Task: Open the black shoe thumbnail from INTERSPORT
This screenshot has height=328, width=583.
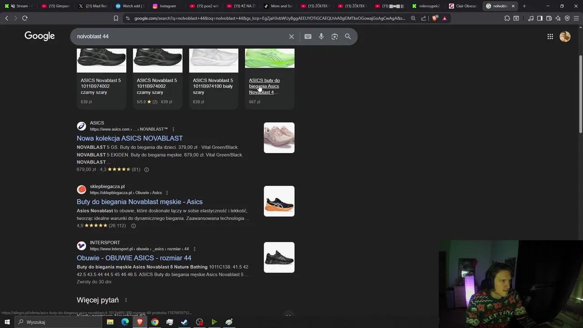Action: tap(279, 257)
